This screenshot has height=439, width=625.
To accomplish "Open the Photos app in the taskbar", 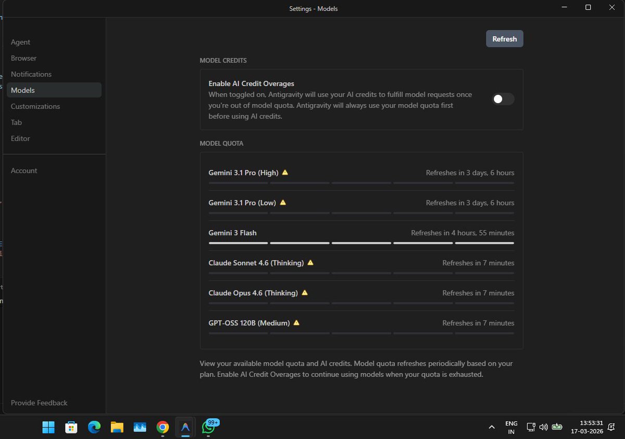I will 140,428.
